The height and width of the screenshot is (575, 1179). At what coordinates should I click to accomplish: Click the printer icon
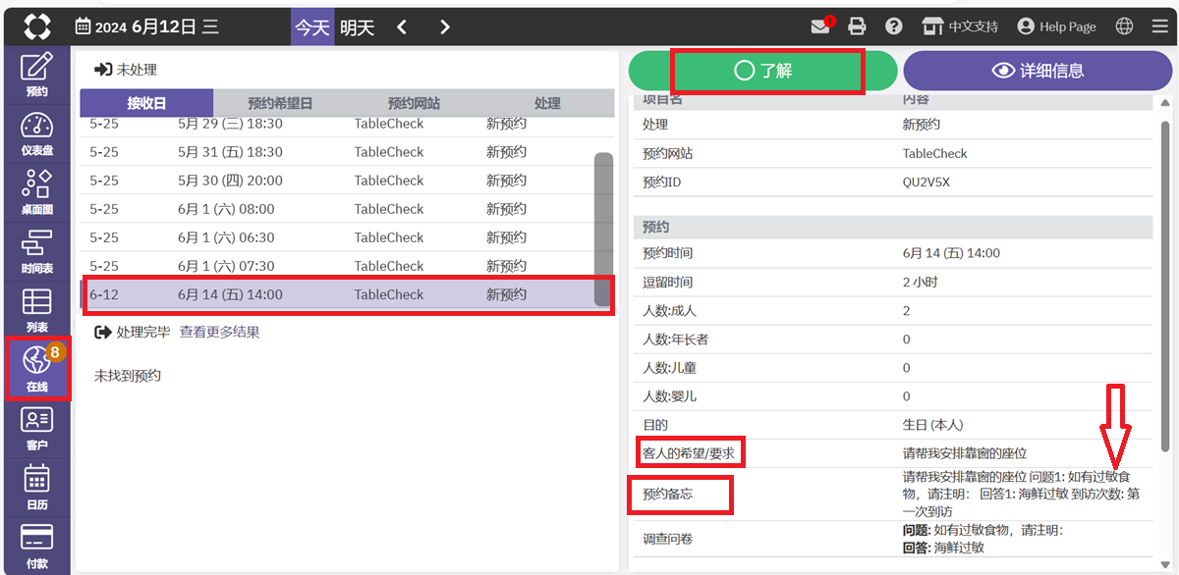858,26
